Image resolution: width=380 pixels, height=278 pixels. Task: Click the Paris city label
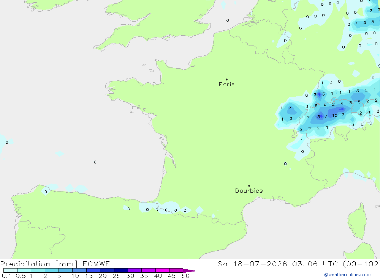(226, 84)
